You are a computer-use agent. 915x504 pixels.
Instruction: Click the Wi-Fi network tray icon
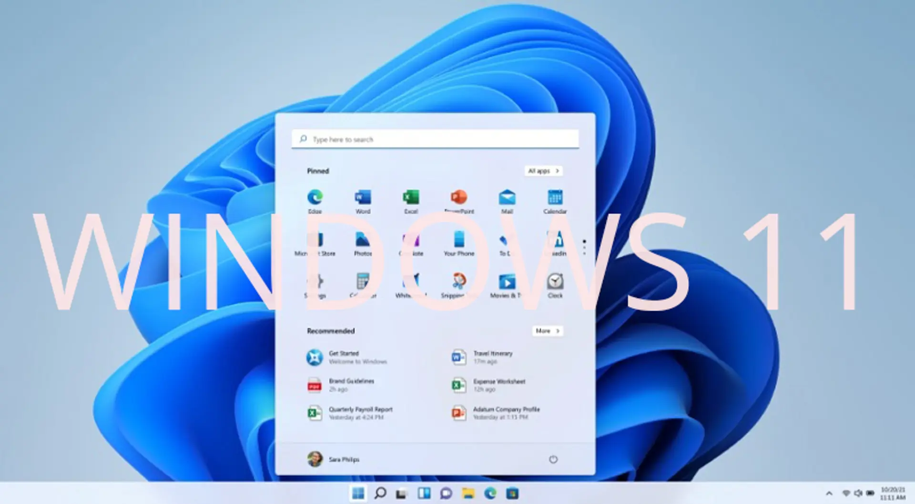[846, 493]
